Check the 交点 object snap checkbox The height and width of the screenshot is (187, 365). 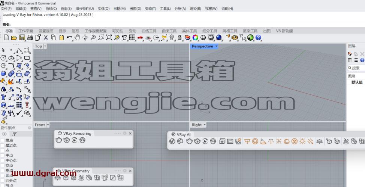tap(2, 165)
